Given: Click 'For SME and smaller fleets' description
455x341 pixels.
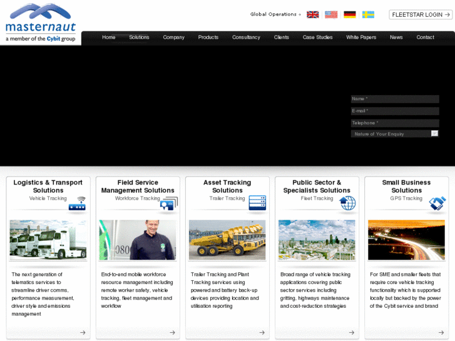Looking at the screenshot, I should click(x=406, y=290).
